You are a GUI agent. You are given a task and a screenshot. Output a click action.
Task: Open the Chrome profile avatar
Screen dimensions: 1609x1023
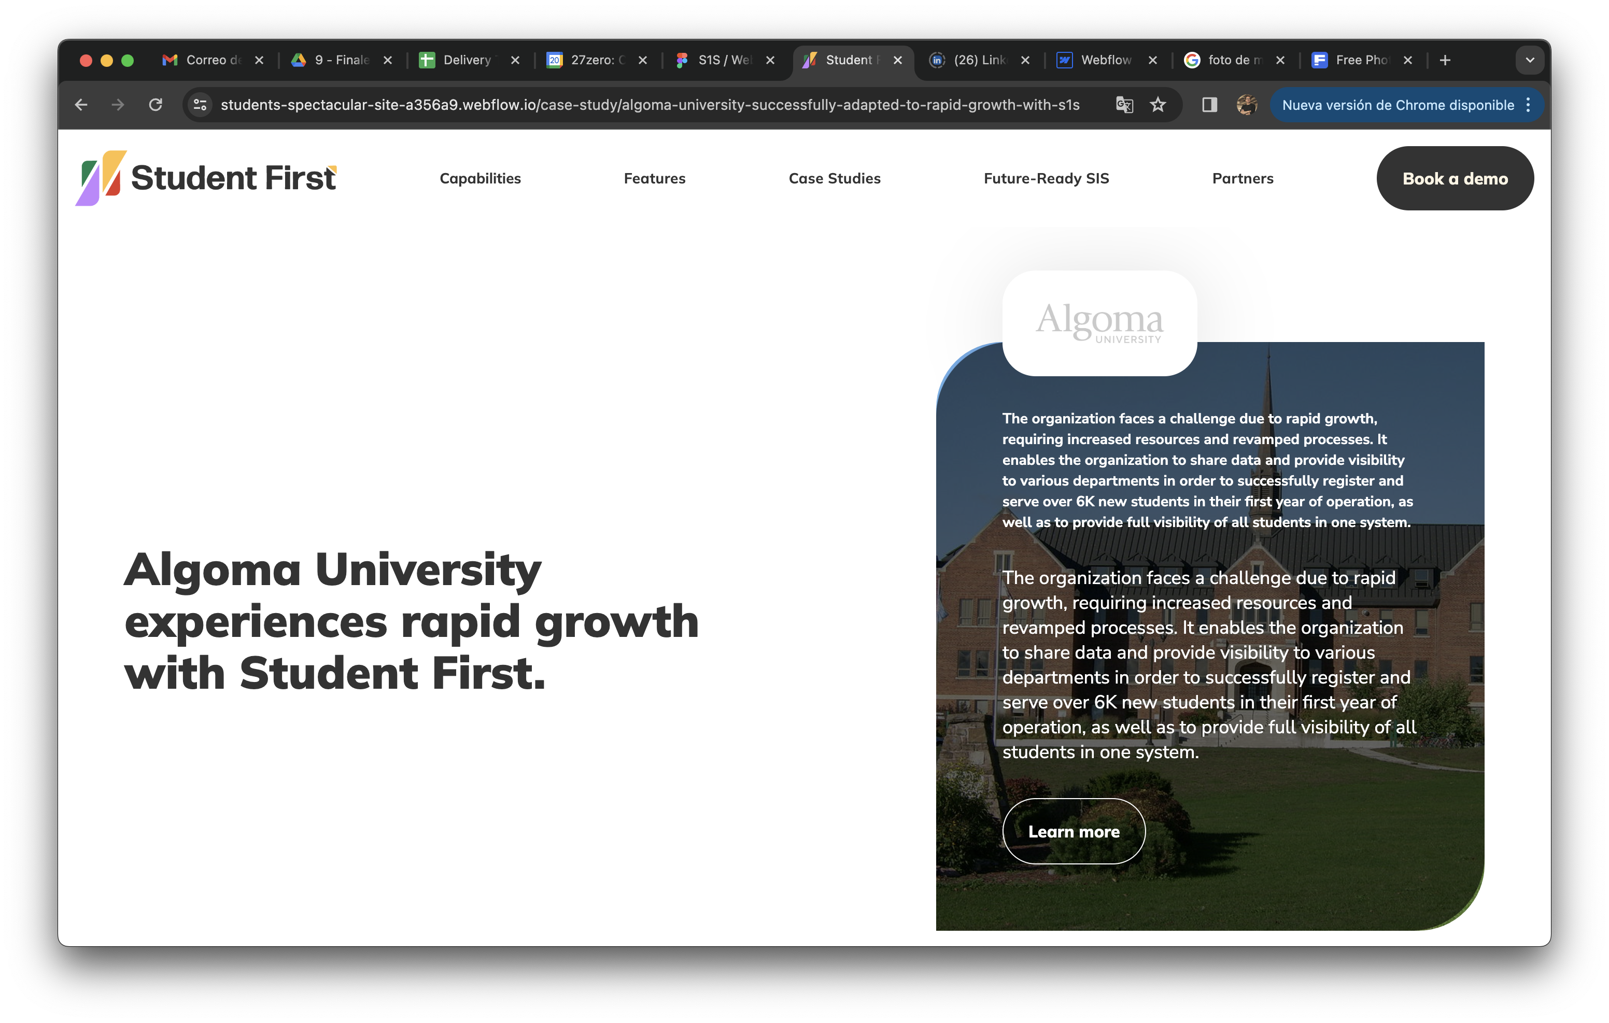1246,105
